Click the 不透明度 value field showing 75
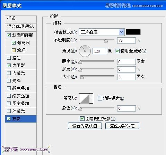 click(126, 40)
